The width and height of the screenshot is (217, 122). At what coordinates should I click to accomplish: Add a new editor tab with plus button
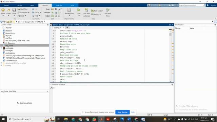tap(67, 28)
